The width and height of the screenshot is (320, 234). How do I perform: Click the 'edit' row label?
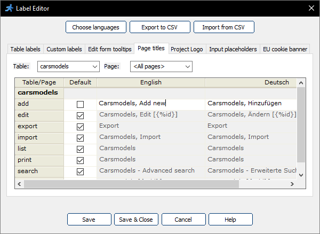(39, 116)
